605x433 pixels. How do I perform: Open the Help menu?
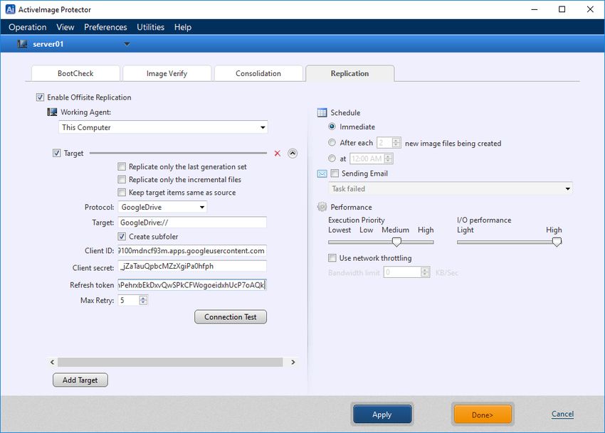(182, 27)
